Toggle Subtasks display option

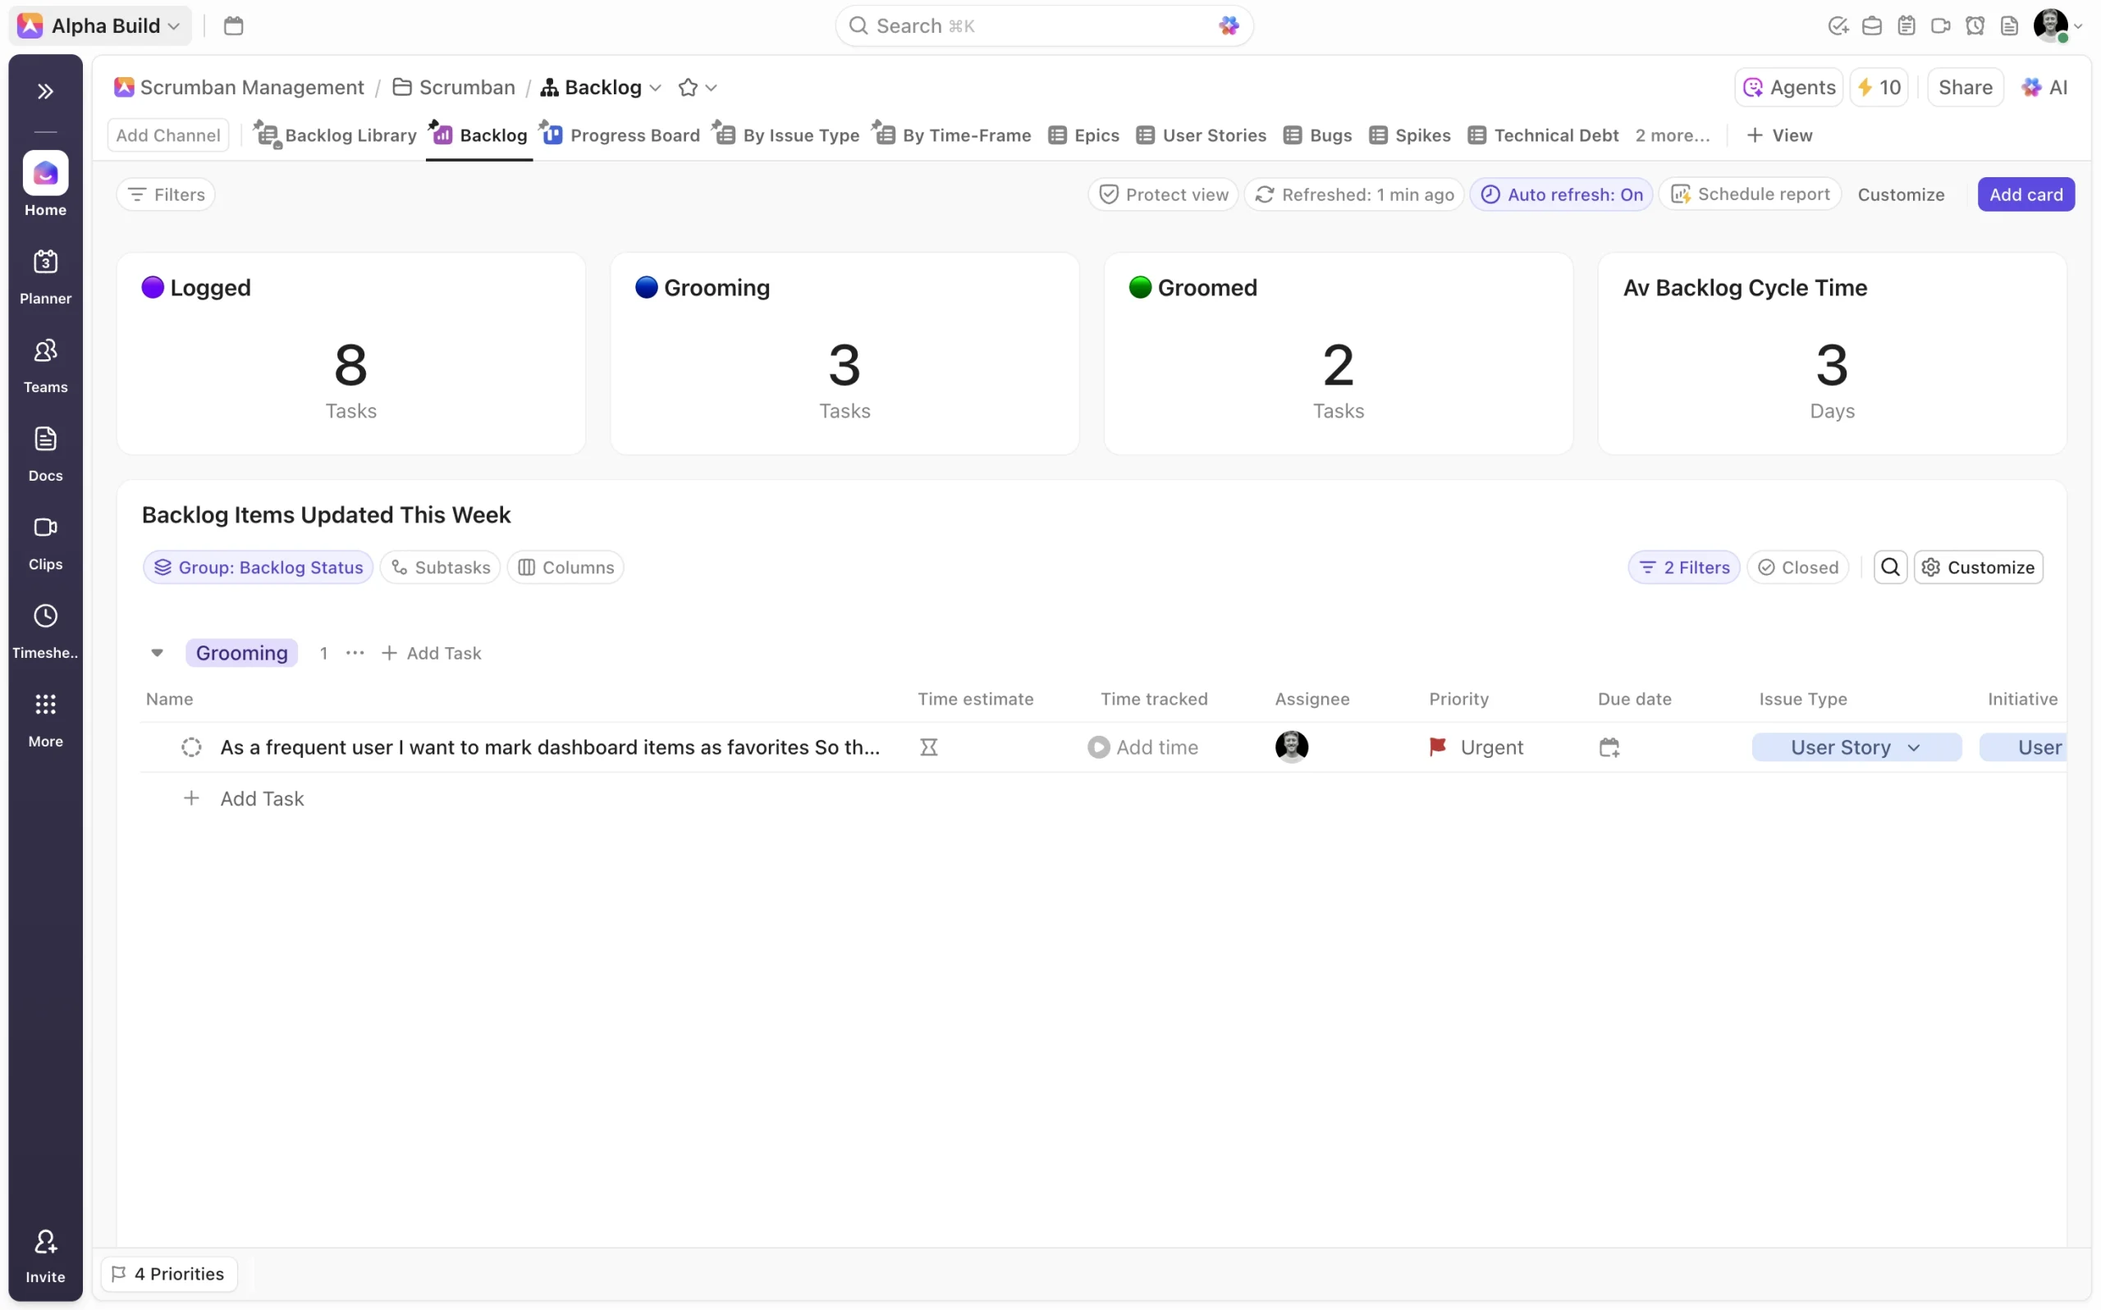click(441, 567)
